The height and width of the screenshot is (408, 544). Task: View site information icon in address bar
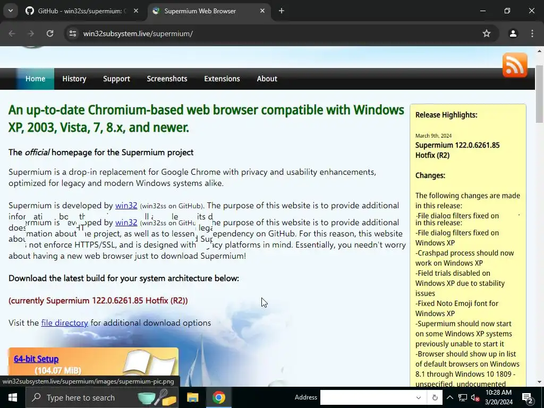pyautogui.click(x=72, y=33)
